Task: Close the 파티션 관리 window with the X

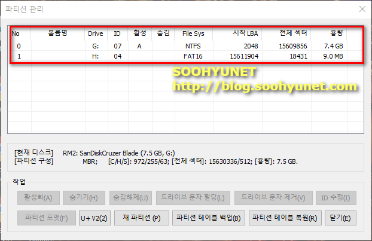Action: point(362,9)
